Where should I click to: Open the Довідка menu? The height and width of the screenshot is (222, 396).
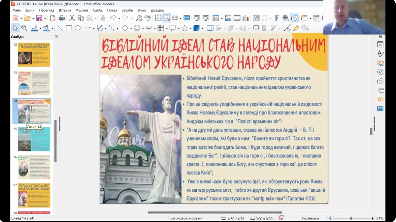pyautogui.click(x=157, y=10)
